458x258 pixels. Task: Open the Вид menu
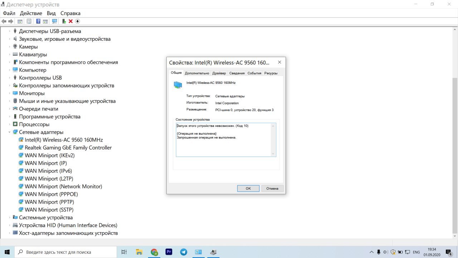coord(51,13)
